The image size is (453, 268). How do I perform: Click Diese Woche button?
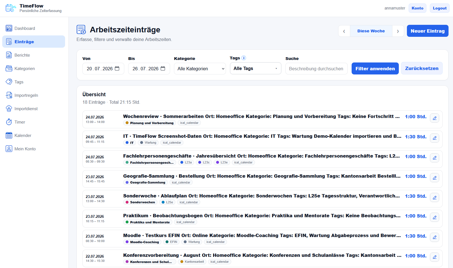pyautogui.click(x=371, y=31)
